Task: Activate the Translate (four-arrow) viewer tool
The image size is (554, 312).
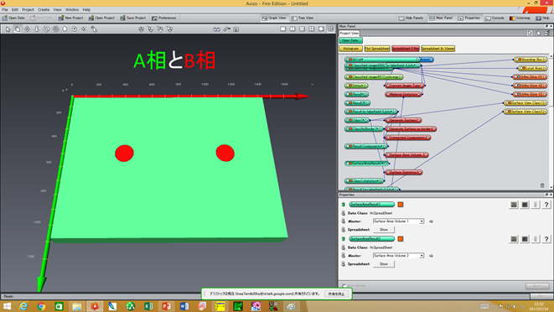Action: click(x=27, y=29)
